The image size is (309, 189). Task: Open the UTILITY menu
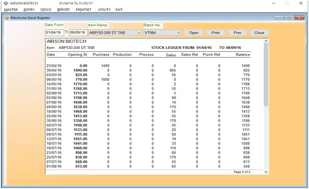pyautogui.click(x=104, y=9)
